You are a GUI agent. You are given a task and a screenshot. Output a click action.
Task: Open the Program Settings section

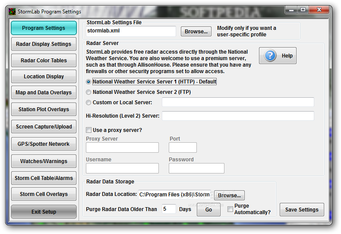click(x=44, y=28)
